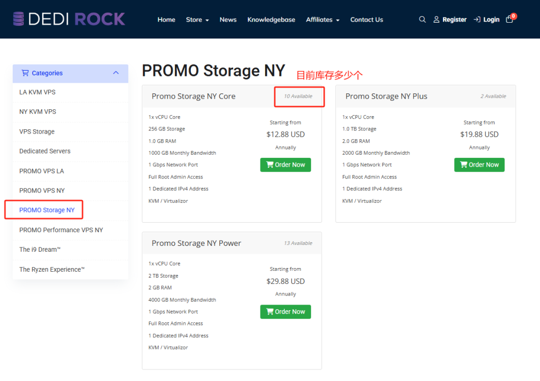Order the Promo Storage NY Power plan
This screenshot has height=381, width=540.
tap(285, 312)
